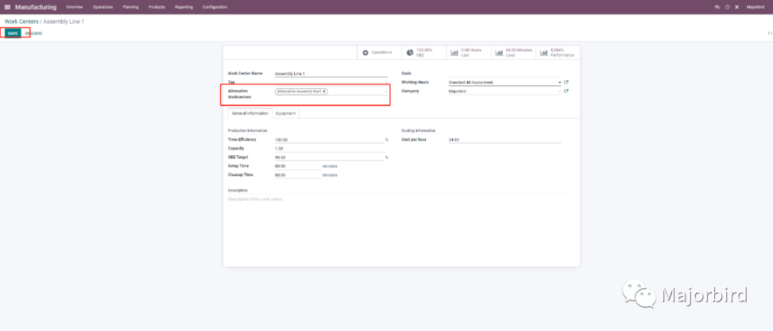The image size is (773, 331).
Task: Open the Configuration menu
Action: pyautogui.click(x=215, y=7)
